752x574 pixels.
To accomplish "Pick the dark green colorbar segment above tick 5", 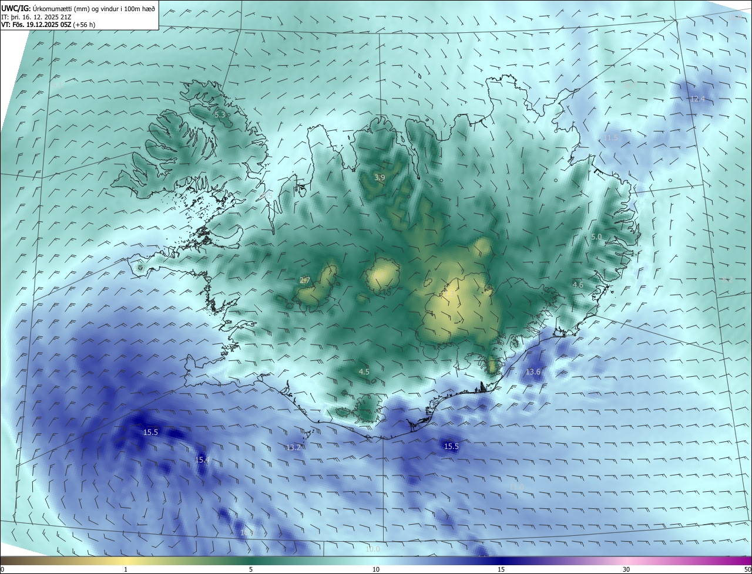I will (x=251, y=561).
